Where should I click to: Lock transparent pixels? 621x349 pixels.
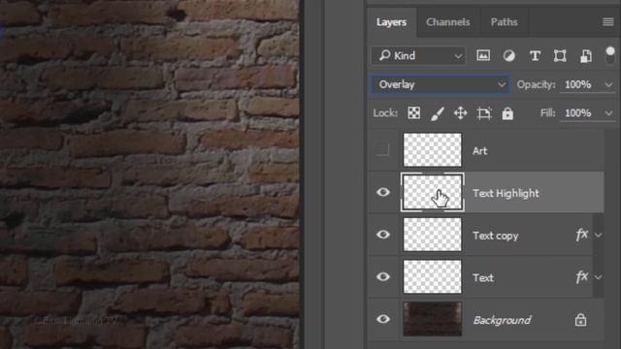click(414, 113)
